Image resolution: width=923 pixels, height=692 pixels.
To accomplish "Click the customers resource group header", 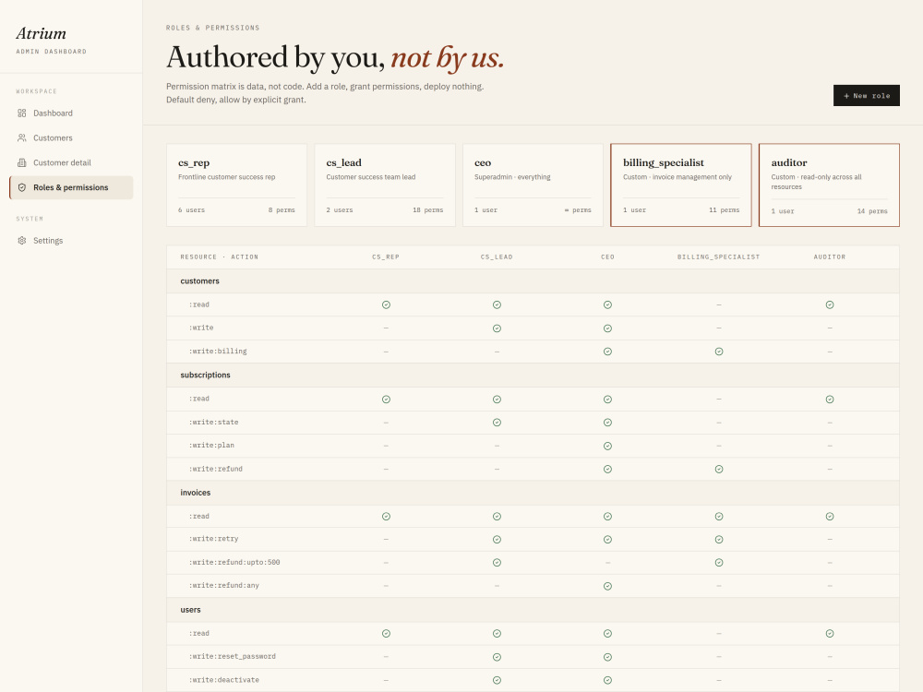I will click(533, 281).
